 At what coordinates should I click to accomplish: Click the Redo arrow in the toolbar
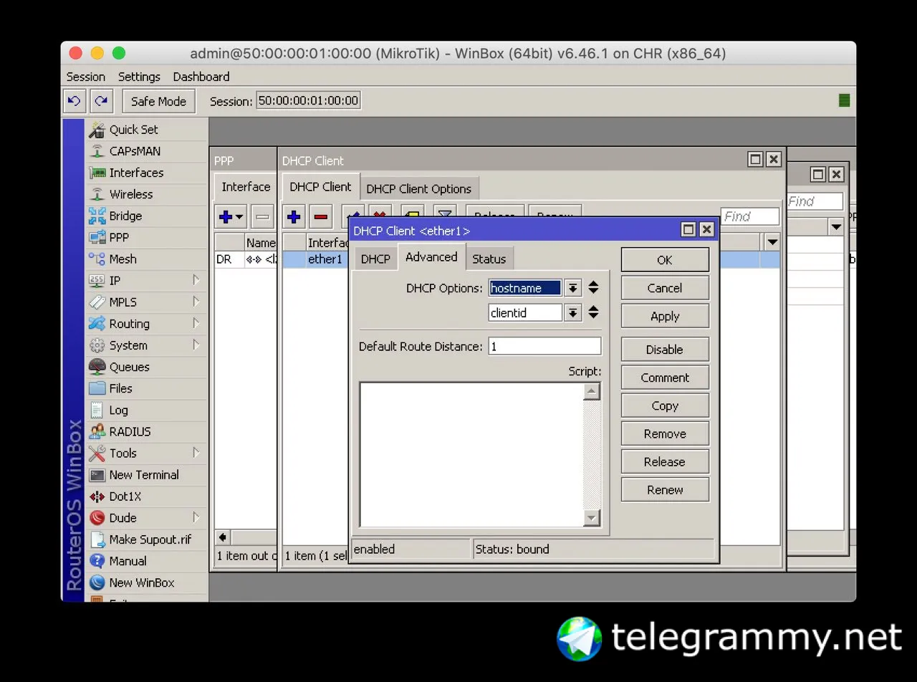[101, 101]
